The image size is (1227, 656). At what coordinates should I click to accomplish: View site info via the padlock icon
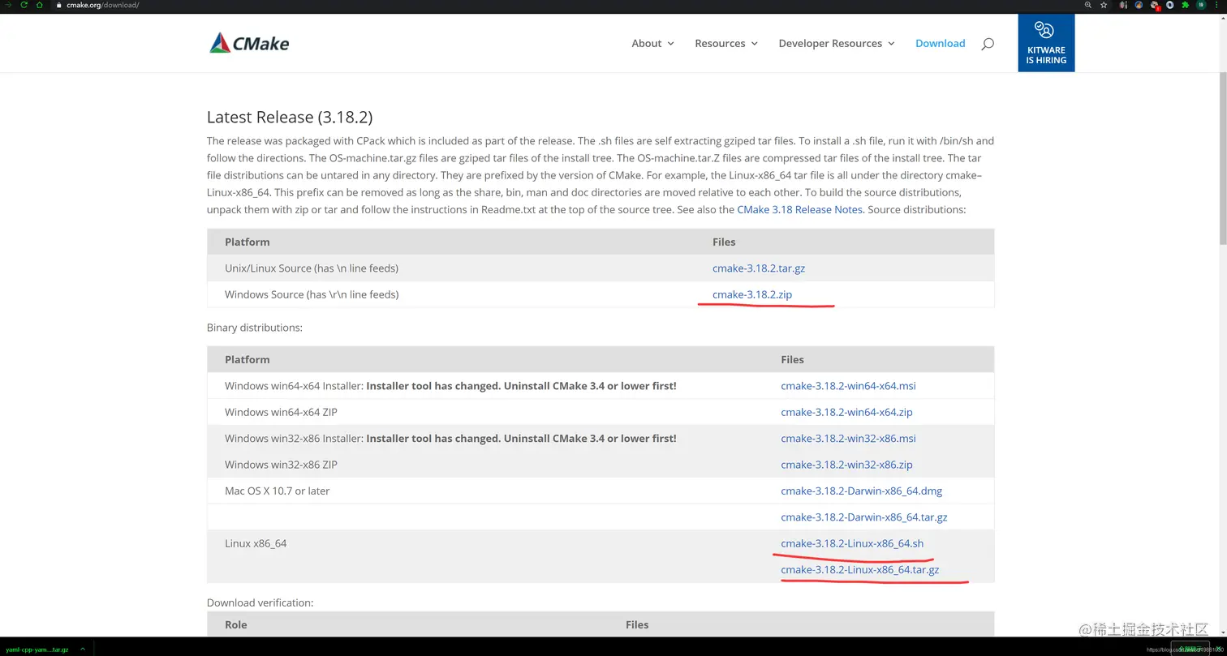(x=59, y=5)
